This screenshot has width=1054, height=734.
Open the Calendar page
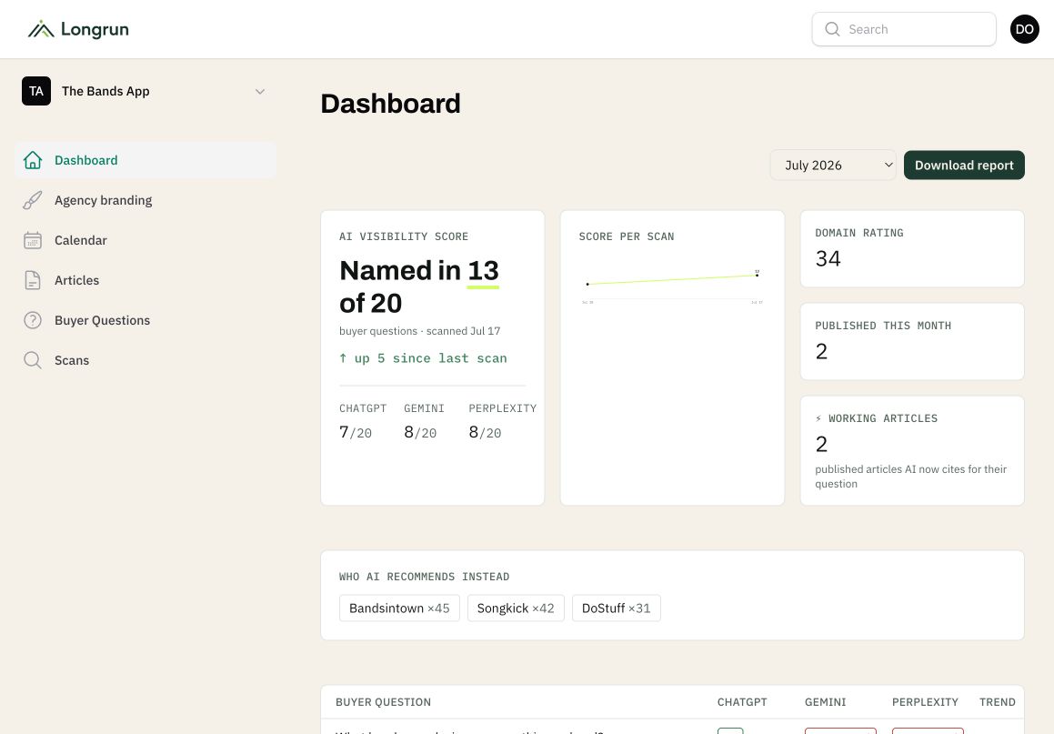click(x=146, y=240)
